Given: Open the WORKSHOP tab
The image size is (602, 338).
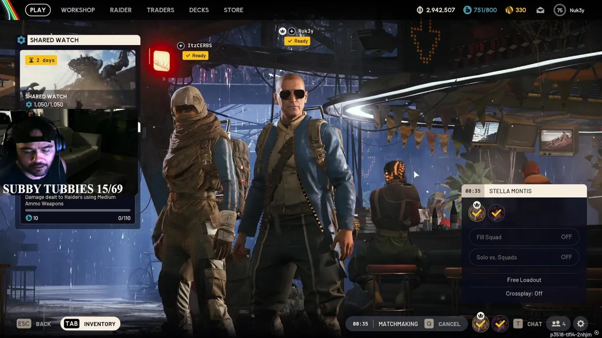Looking at the screenshot, I should coord(78,10).
